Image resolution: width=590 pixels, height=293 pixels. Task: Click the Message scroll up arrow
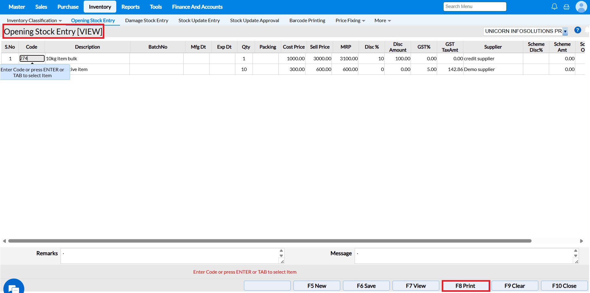pyautogui.click(x=576, y=251)
